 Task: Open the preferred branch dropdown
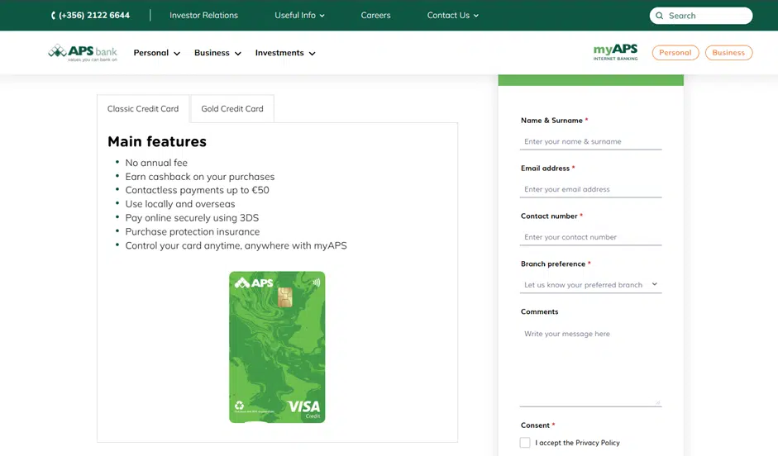coord(590,284)
